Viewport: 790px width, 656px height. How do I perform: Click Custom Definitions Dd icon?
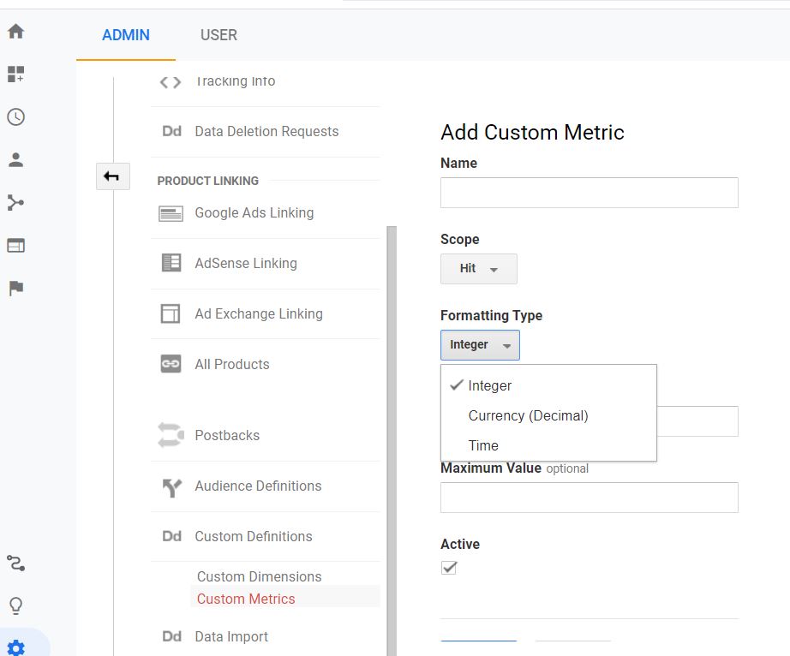[x=171, y=536]
